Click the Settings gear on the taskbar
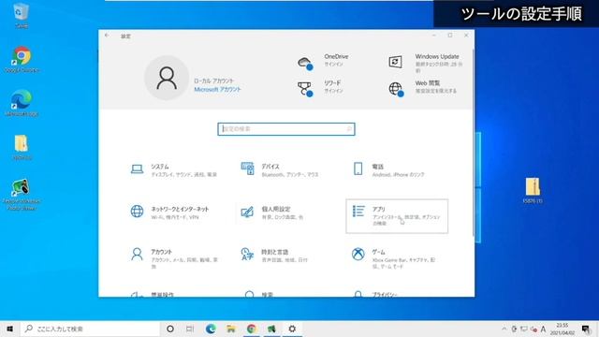The width and height of the screenshot is (599, 337). tap(292, 329)
